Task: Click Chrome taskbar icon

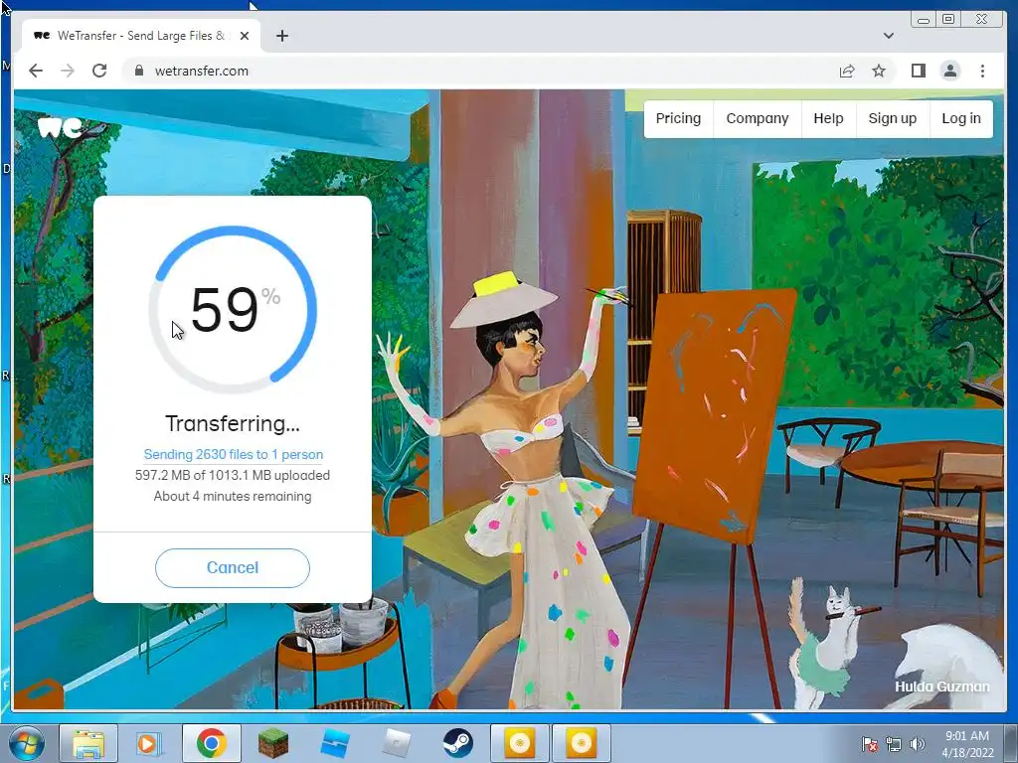Action: point(211,743)
